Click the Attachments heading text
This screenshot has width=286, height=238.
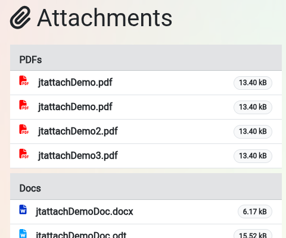click(x=104, y=18)
